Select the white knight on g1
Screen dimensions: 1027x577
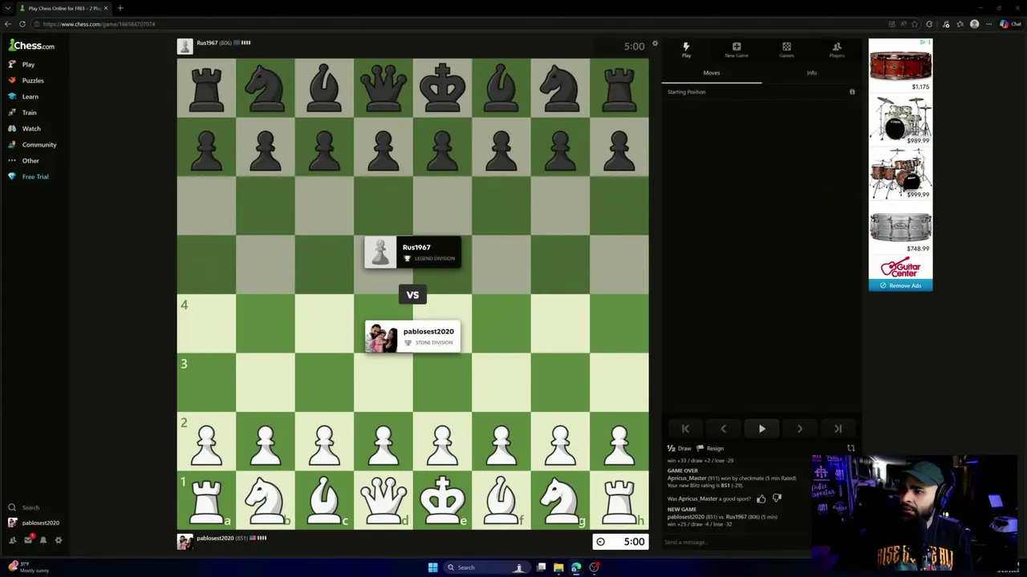(560, 500)
